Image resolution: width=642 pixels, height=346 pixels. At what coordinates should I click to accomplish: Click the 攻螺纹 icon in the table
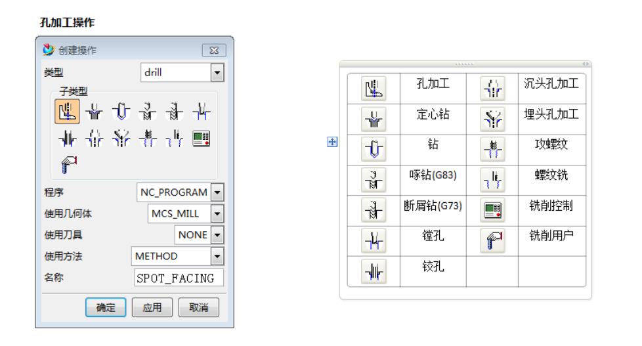(x=492, y=150)
